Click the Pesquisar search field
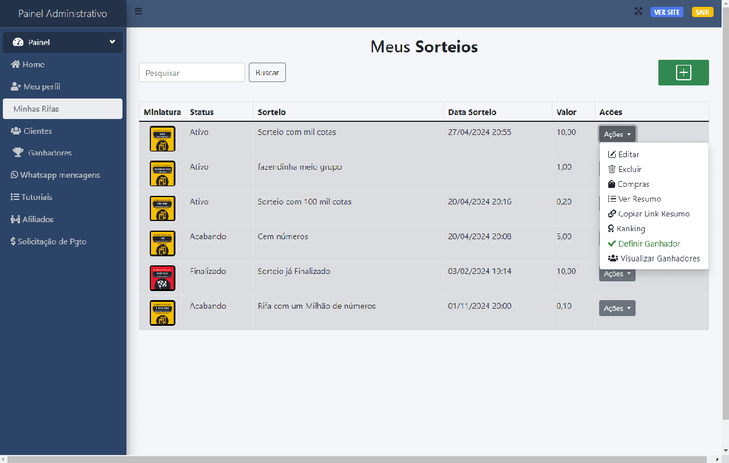This screenshot has width=729, height=463. (x=191, y=72)
